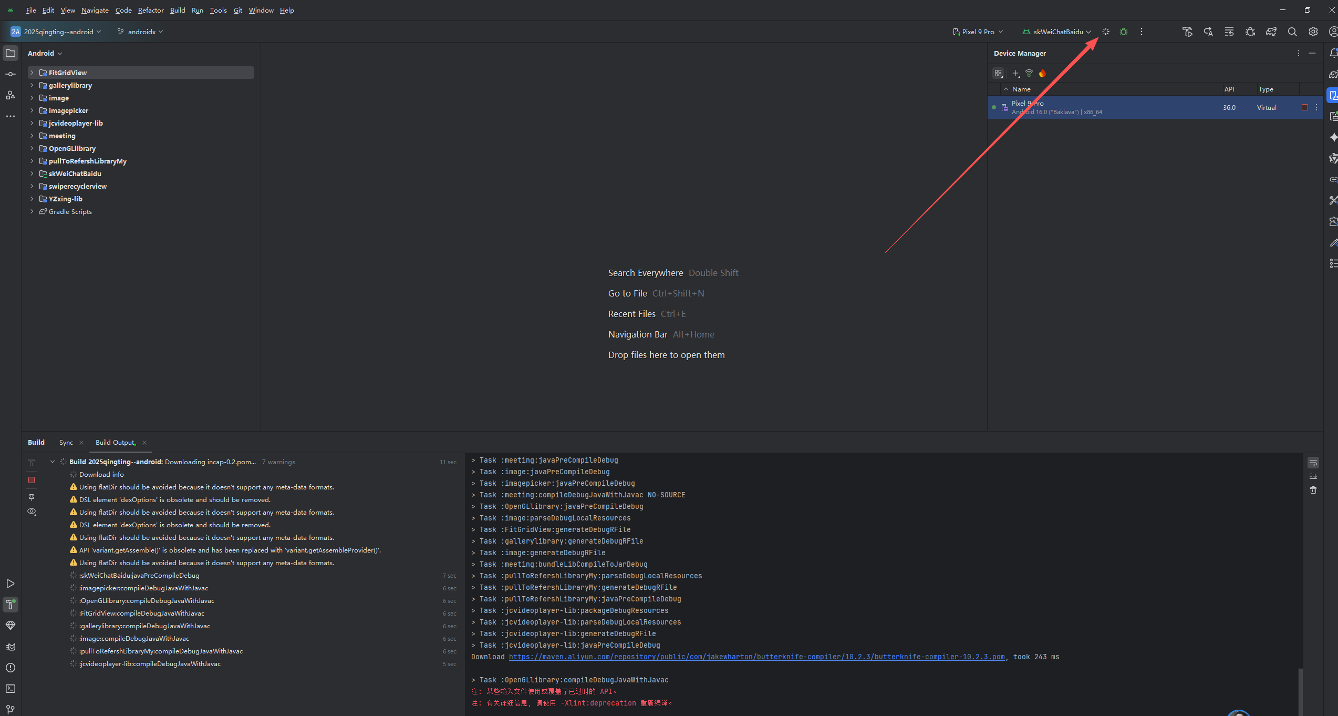The image size is (1338, 716).
Task: Collapse the Build 2025qingting--android node
Action: pyautogui.click(x=53, y=462)
